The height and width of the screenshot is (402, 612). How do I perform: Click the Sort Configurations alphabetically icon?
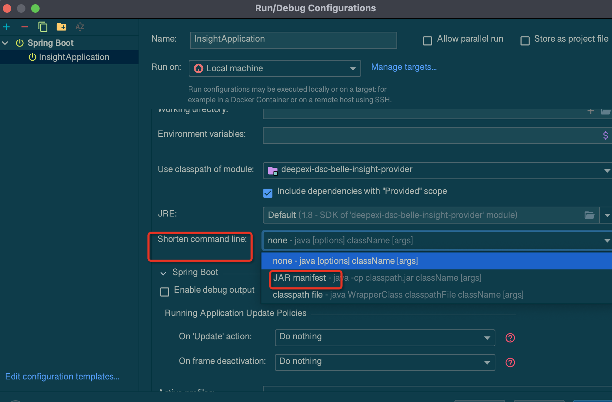click(x=80, y=27)
